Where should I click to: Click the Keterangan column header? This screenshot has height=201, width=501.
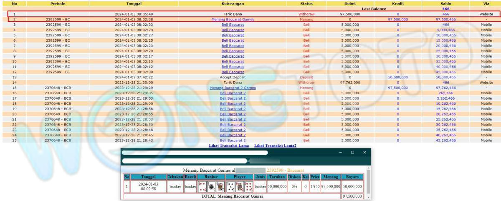233,3
